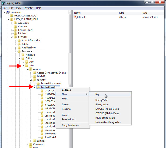Click the ShoWorks0 key folder icon
Image resolution: width=166 pixels, height=148 pixels.
pyautogui.click(x=42, y=134)
